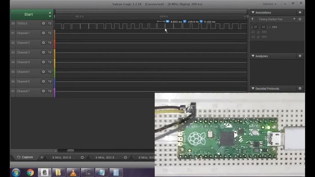Click the Start capture button
The width and height of the screenshot is (315, 177).
coord(29,14)
